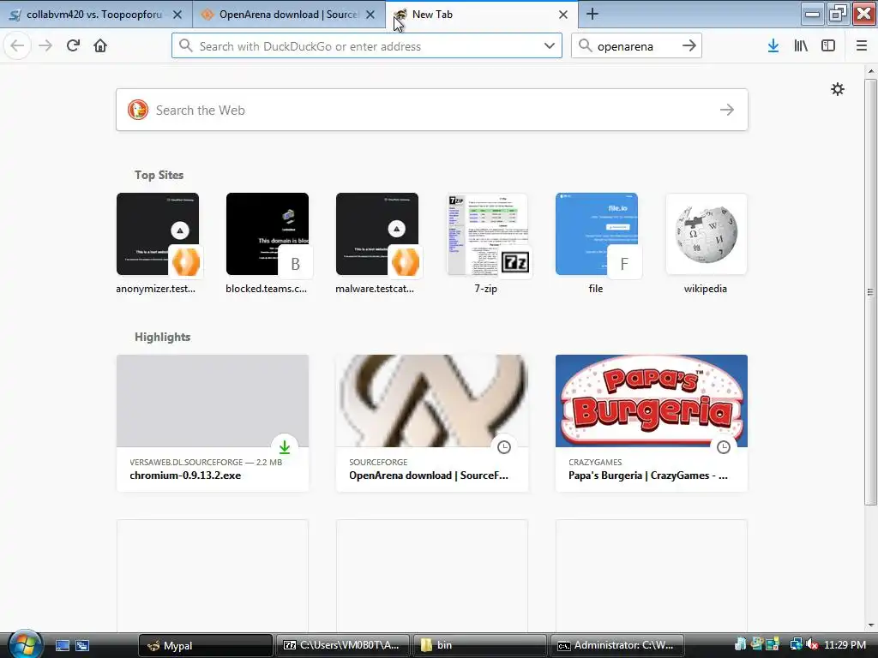
Task: Open the home page via house icon
Action: click(x=100, y=46)
